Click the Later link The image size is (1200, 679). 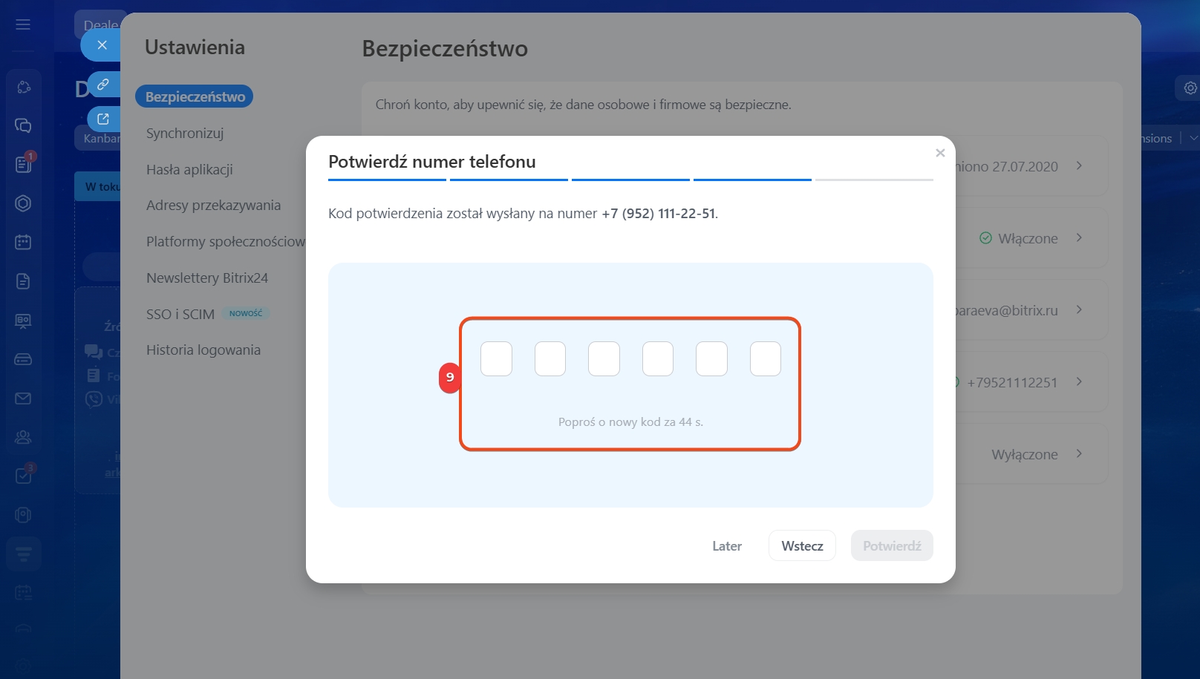pos(727,546)
